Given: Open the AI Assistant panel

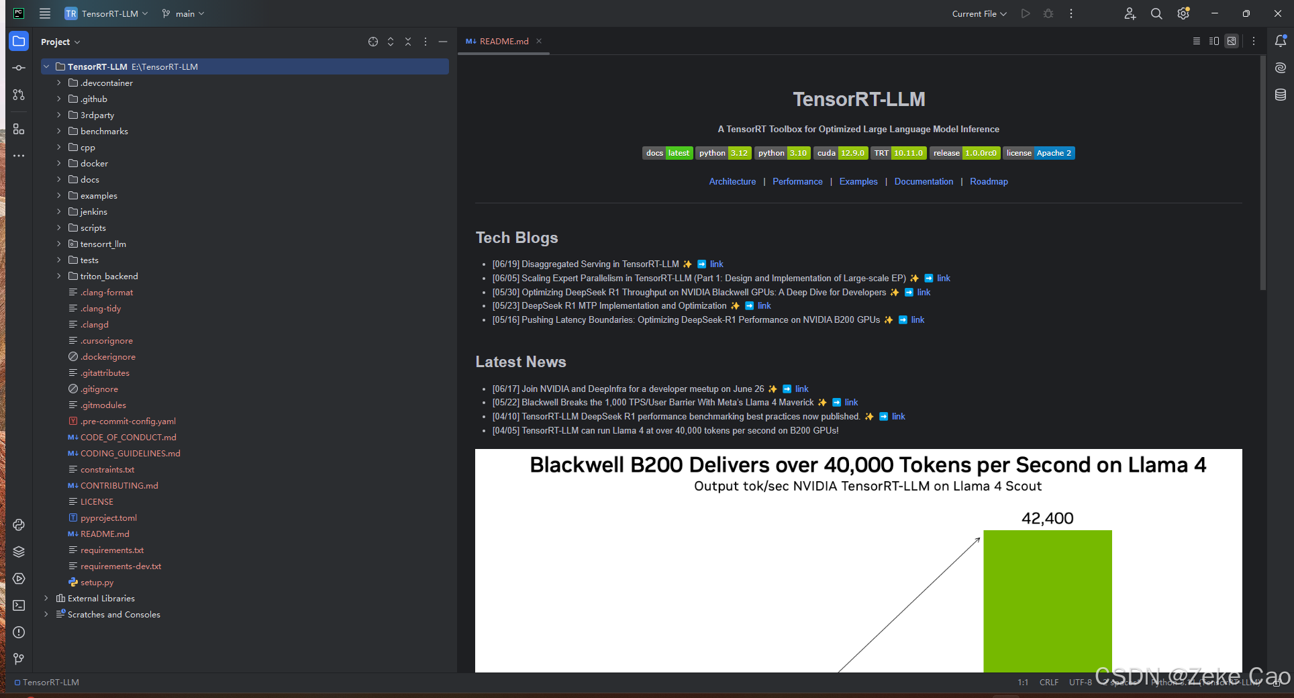Looking at the screenshot, I should [1281, 68].
